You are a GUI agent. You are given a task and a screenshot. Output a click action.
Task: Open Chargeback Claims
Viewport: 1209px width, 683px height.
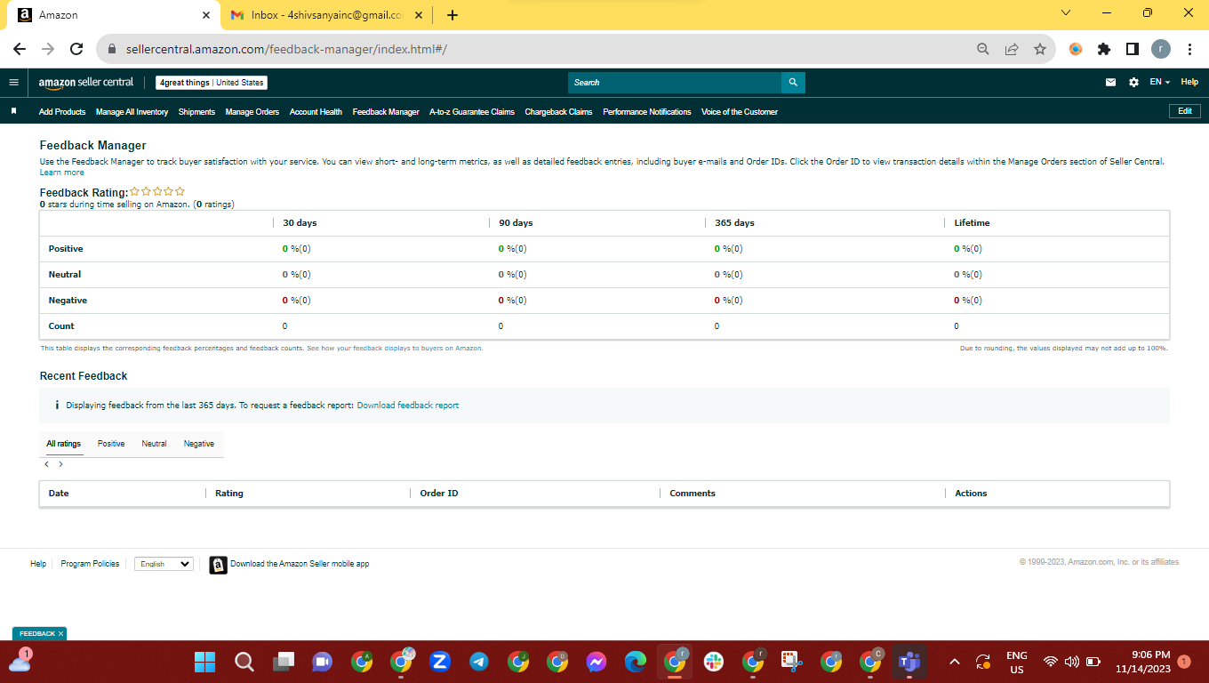point(558,112)
